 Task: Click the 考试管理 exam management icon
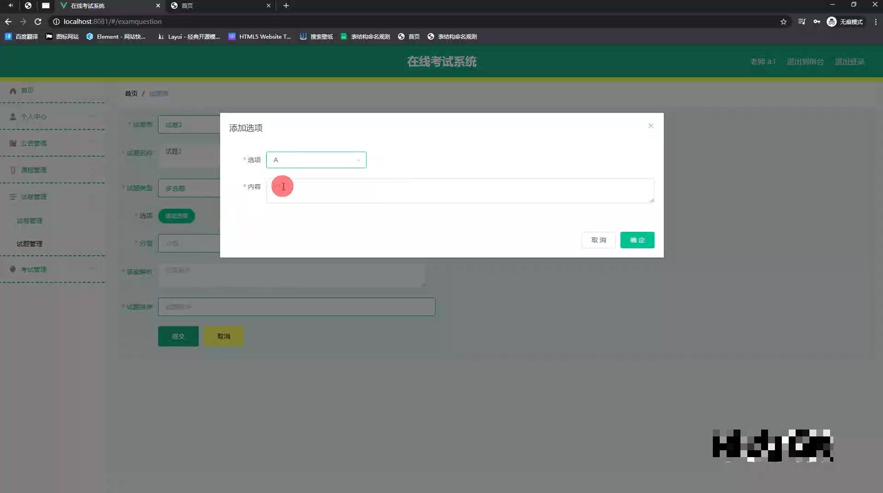pyautogui.click(x=12, y=269)
